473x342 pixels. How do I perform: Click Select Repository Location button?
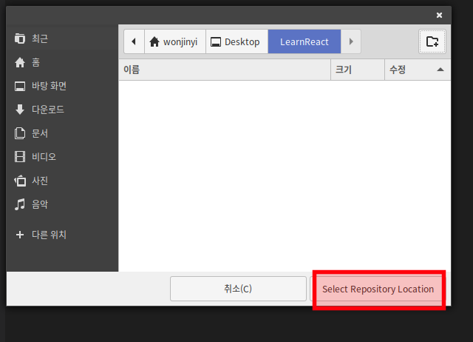(x=378, y=289)
